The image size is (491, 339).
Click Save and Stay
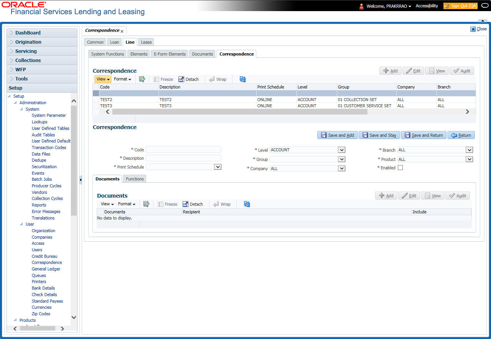(379, 135)
